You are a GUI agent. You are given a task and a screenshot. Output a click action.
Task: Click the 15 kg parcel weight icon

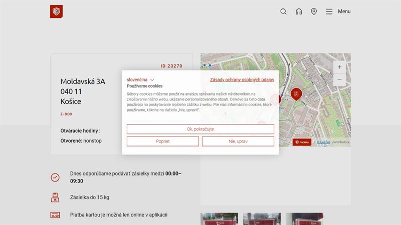pyautogui.click(x=55, y=197)
